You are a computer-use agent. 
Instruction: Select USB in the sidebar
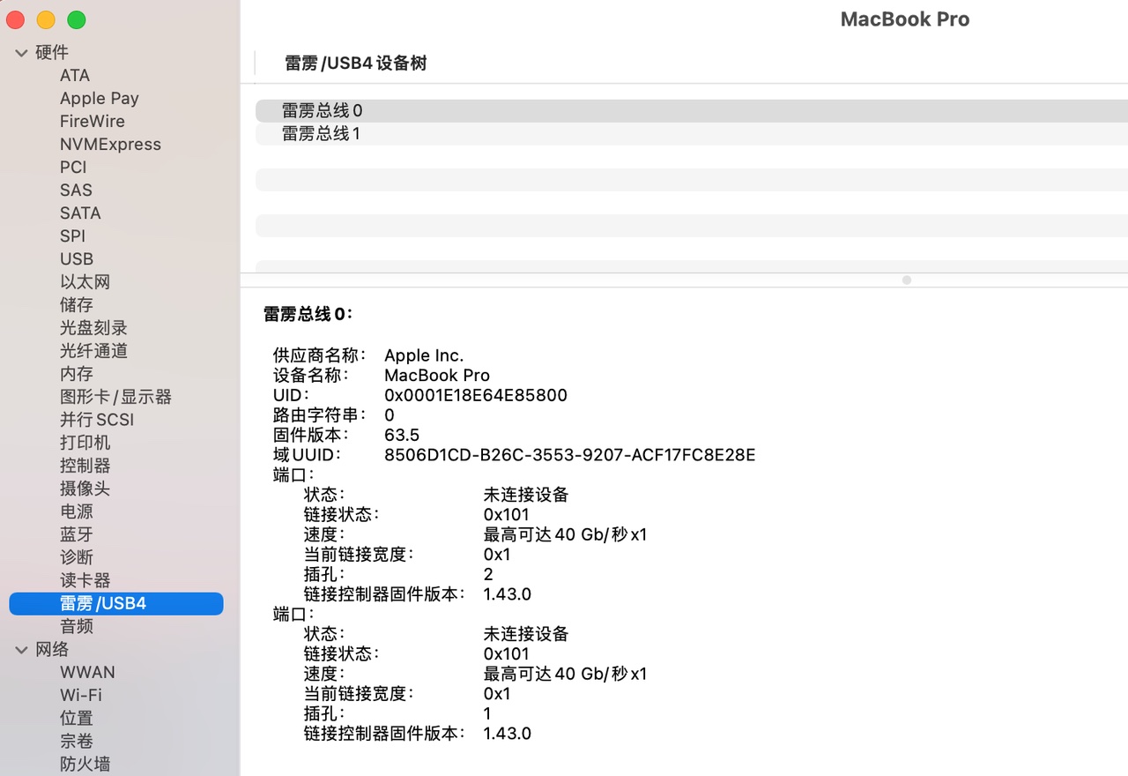77,259
